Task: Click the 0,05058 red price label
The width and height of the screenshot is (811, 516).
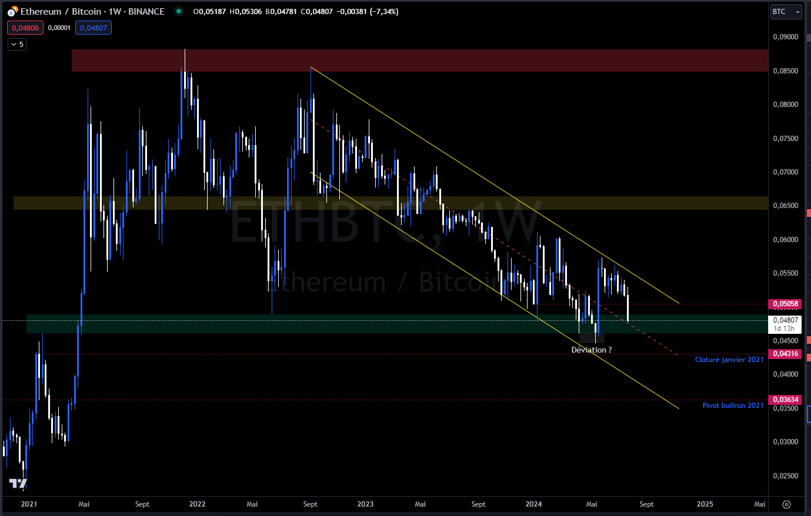Action: click(x=785, y=304)
